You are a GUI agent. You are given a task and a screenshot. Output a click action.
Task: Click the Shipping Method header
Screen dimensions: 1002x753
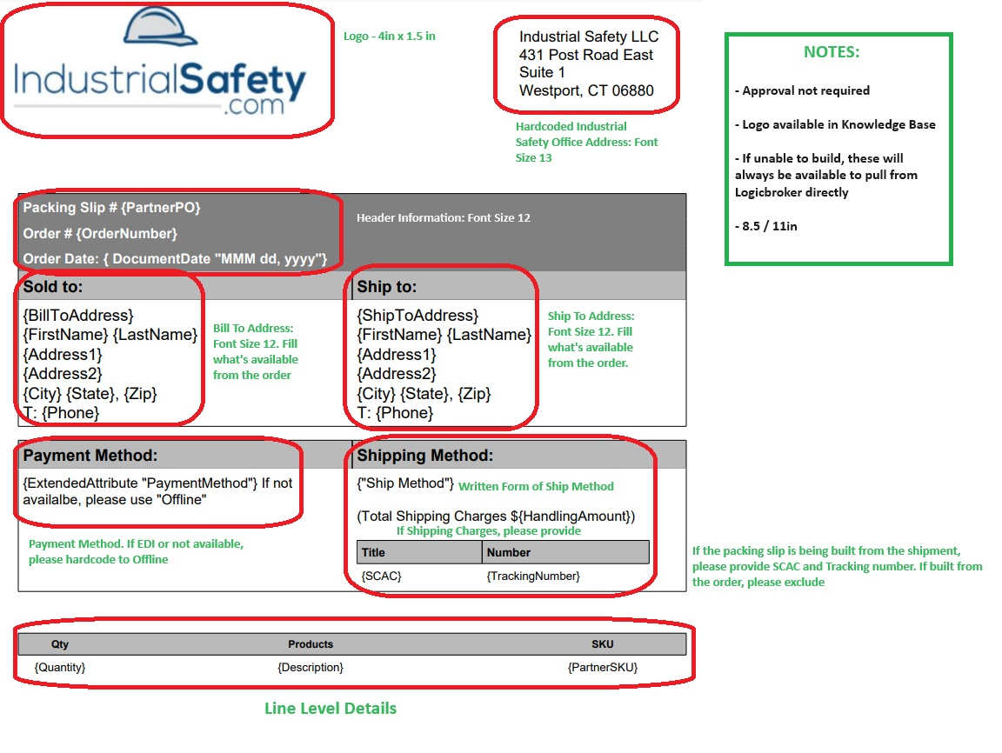click(424, 456)
